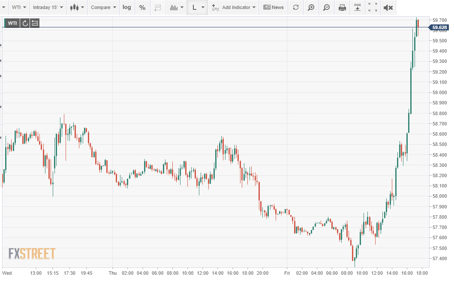This screenshot has width=454, height=282.
Task: Click the dropdown arrow next to volume bars
Action: pyautogui.click(x=182, y=8)
